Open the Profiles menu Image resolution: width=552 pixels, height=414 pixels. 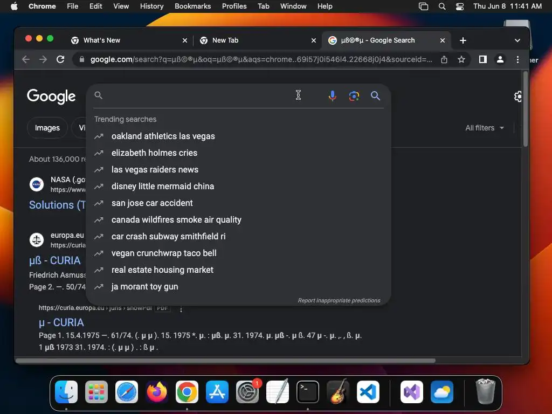click(x=234, y=6)
